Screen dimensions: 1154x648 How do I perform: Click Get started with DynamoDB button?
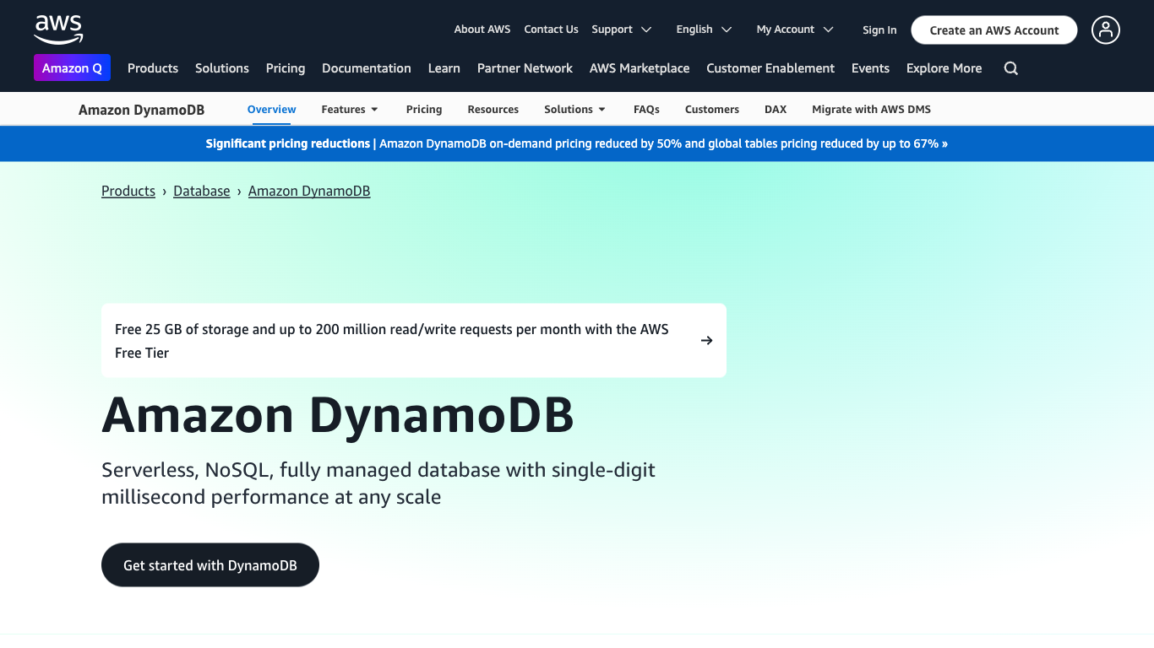(x=210, y=565)
